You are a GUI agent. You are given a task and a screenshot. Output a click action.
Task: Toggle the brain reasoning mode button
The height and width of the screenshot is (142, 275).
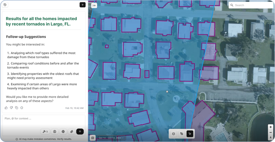click(55, 132)
